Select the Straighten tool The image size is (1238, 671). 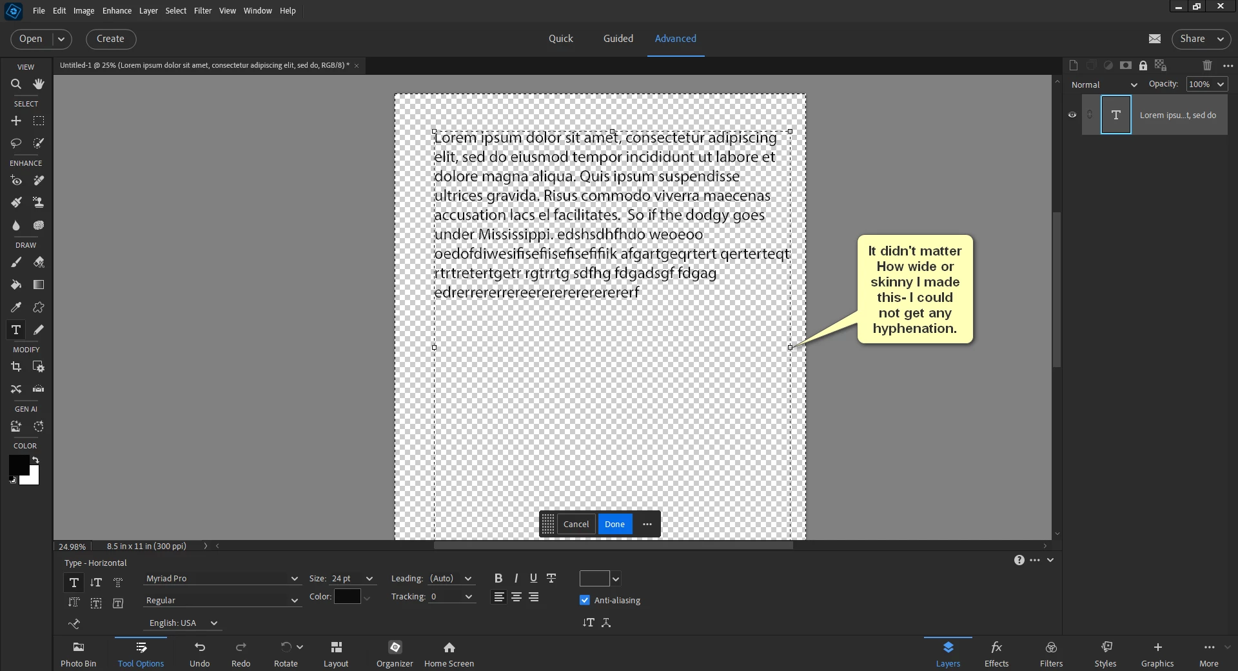(39, 388)
